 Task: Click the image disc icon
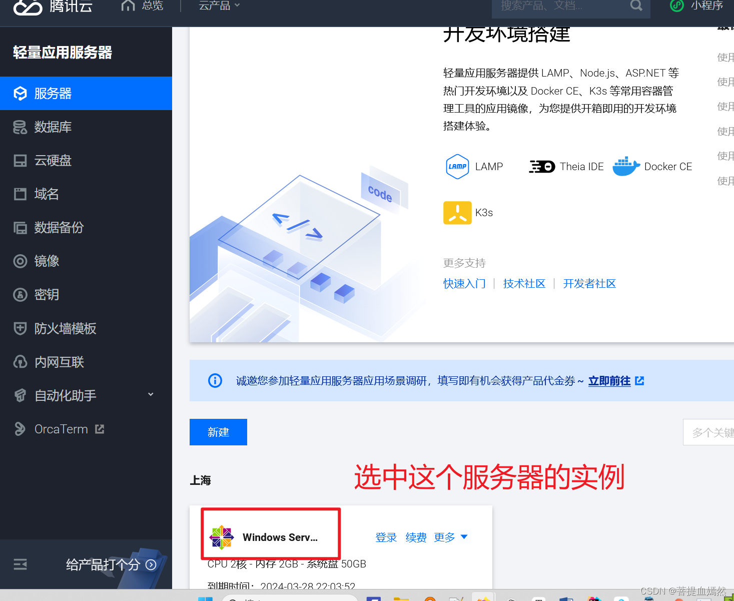point(20,261)
